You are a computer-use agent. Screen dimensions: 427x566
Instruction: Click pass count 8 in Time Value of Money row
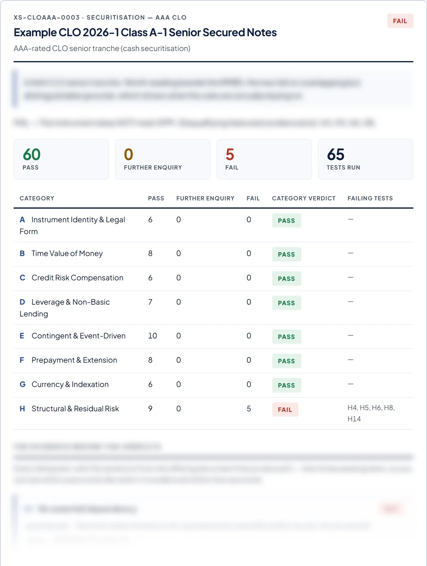pyautogui.click(x=150, y=253)
